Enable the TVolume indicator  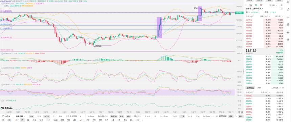(206, 116)
